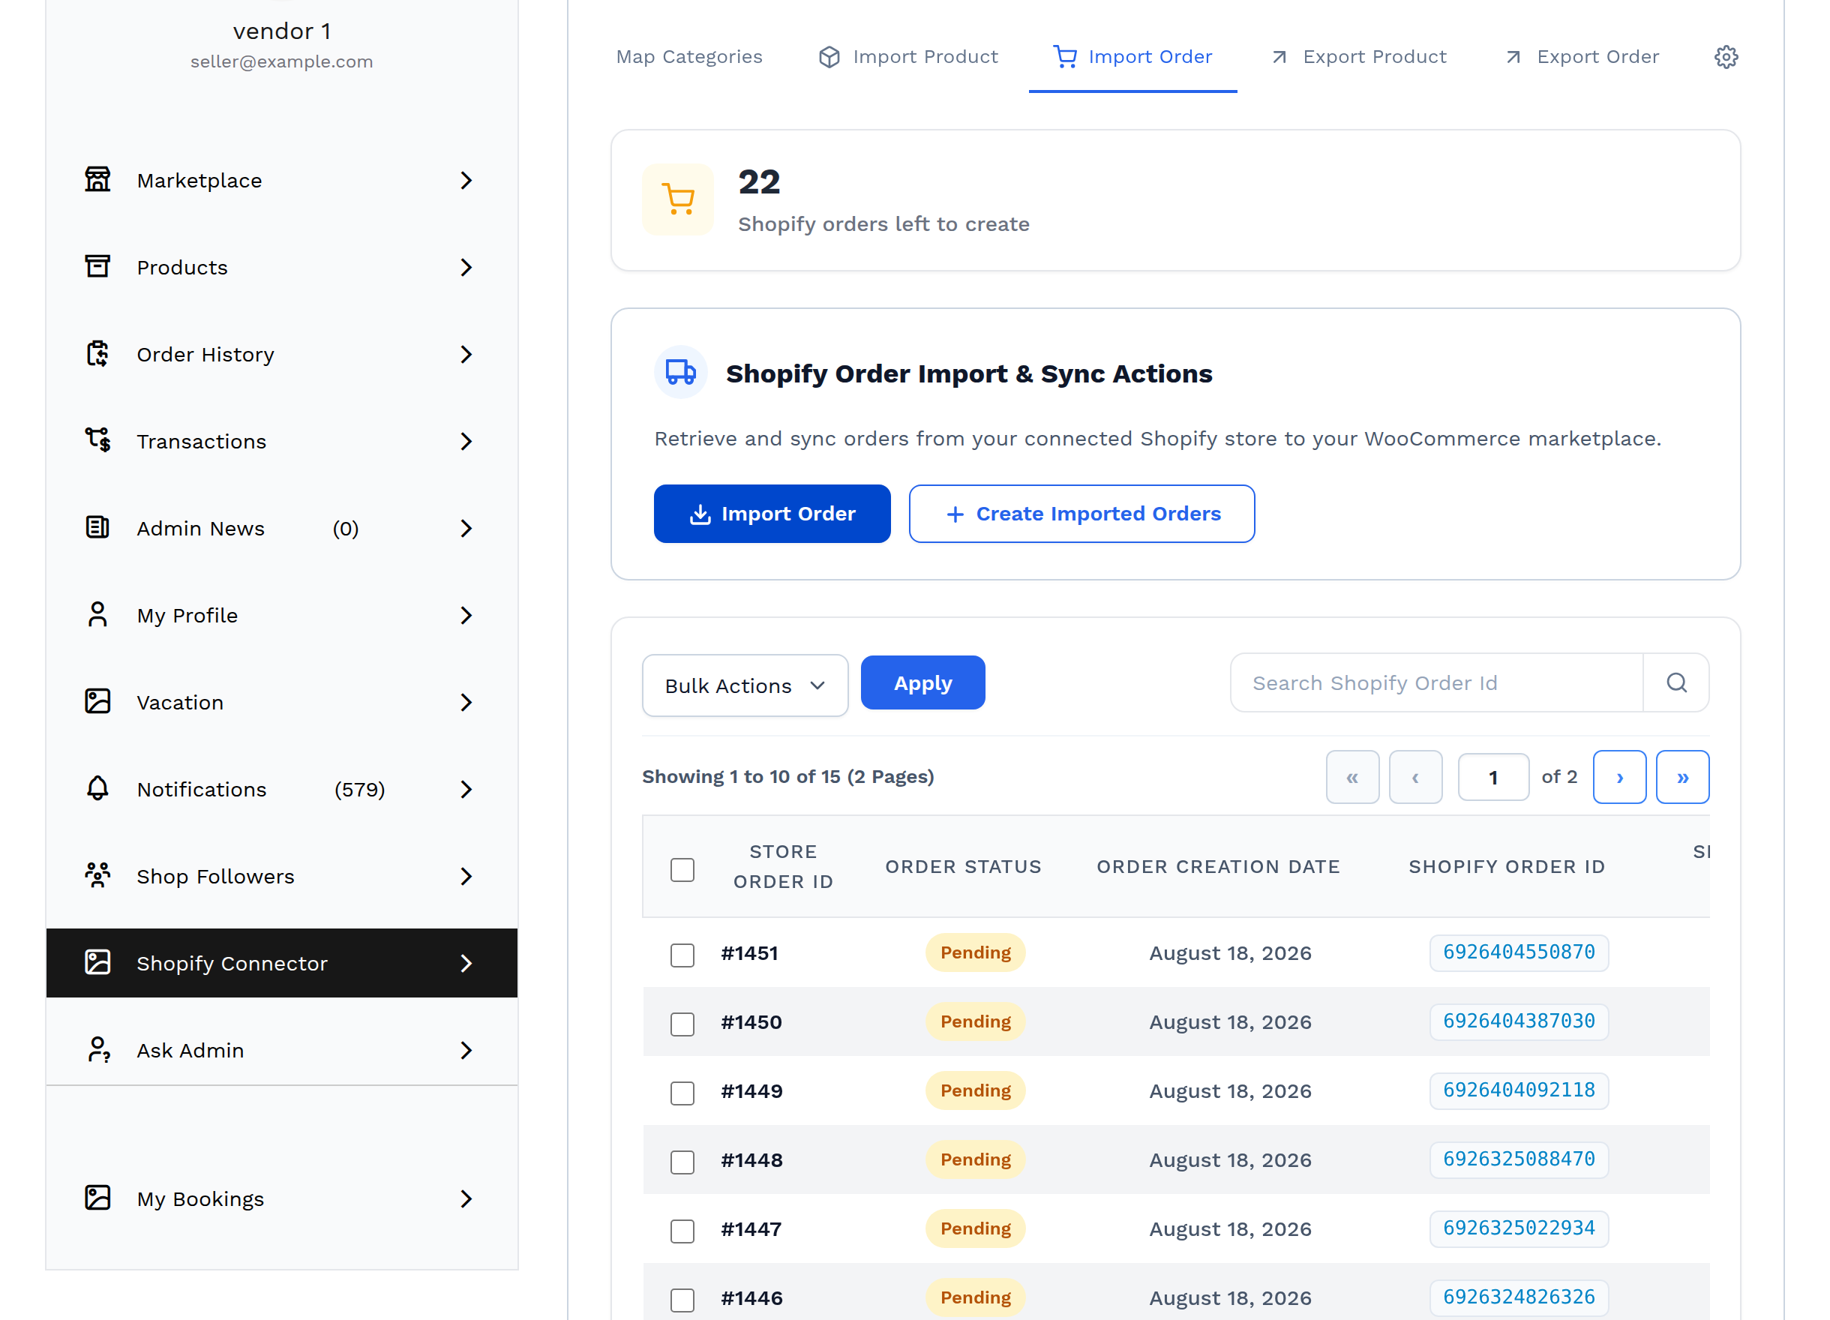Open the Bulk Actions dropdown
1830x1320 pixels.
[x=745, y=685]
